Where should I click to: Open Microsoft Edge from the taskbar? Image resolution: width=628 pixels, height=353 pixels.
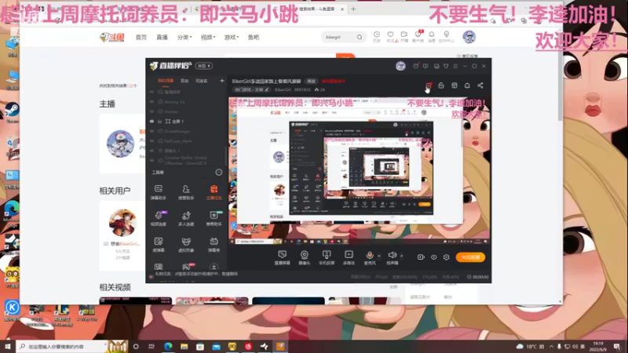168,347
